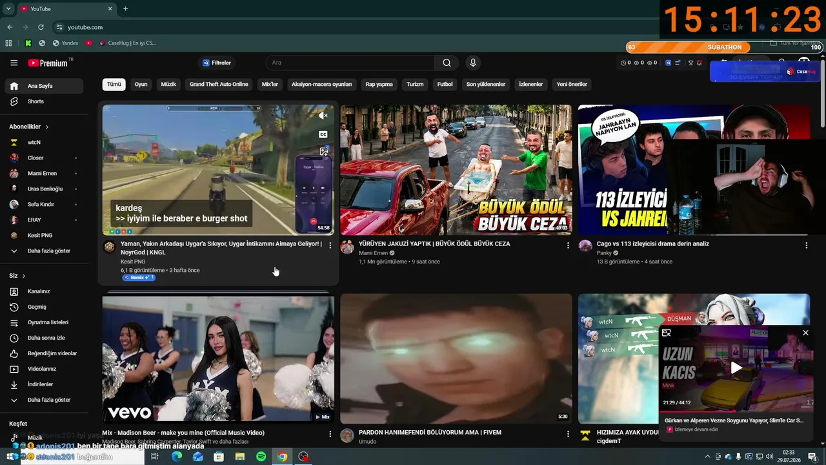Select the Oyun filter chip

pos(141,85)
